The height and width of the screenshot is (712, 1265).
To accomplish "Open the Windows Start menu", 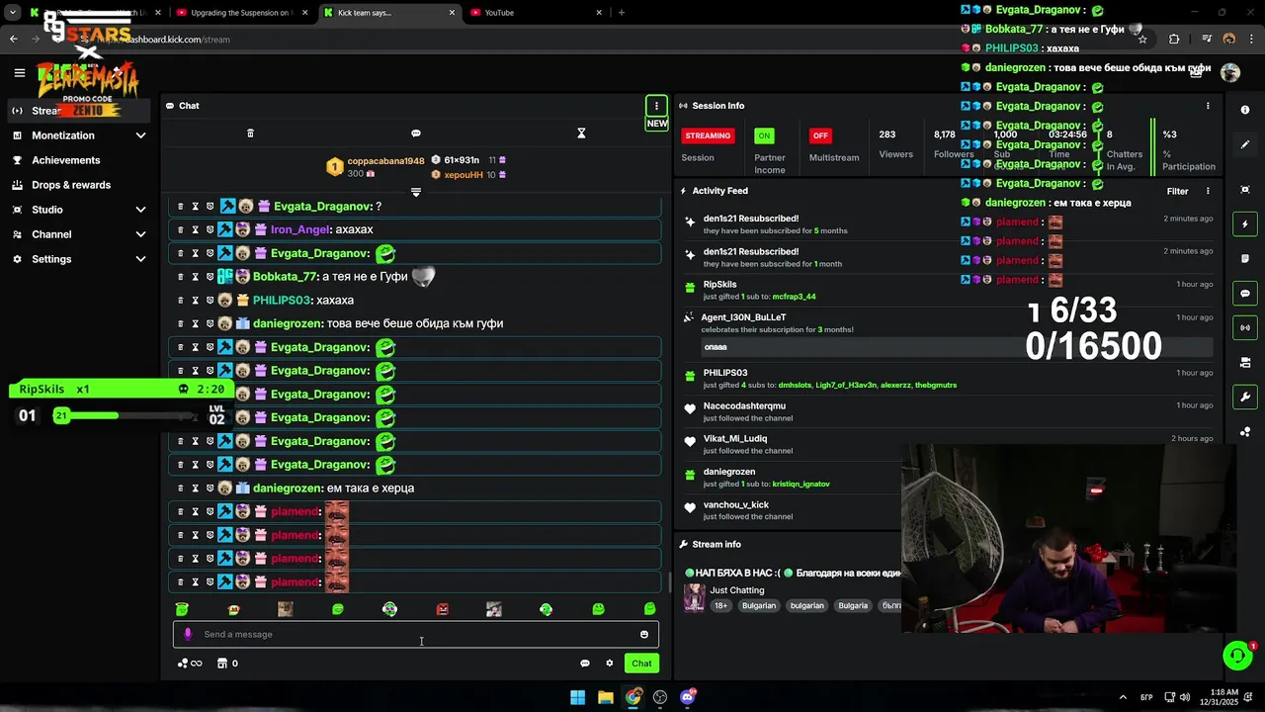I will [577, 697].
